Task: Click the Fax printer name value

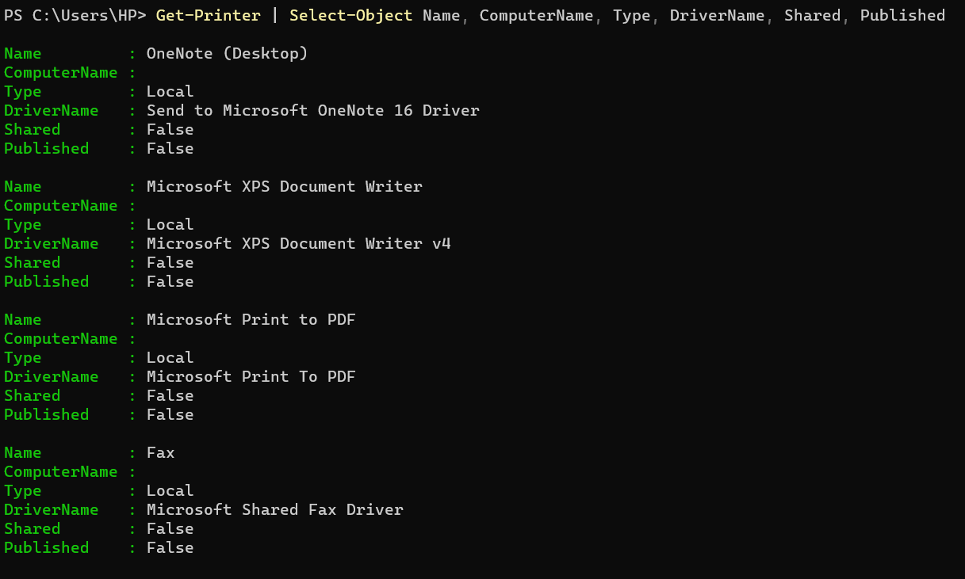Action: tap(161, 453)
